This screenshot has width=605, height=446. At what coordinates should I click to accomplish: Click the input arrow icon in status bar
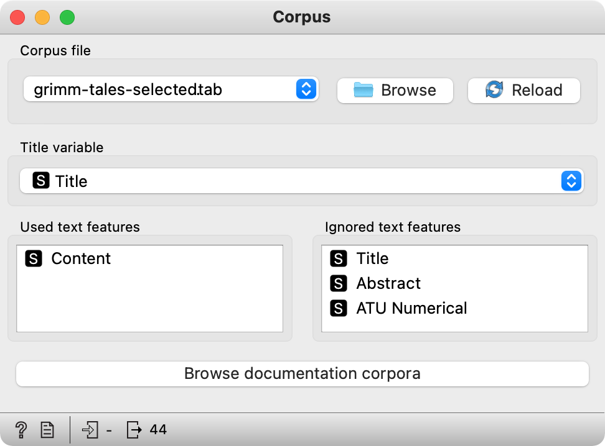click(x=90, y=429)
